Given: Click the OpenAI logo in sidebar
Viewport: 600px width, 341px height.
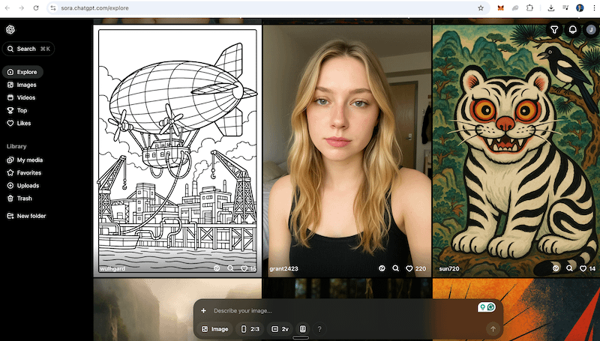Looking at the screenshot, I should point(10,30).
